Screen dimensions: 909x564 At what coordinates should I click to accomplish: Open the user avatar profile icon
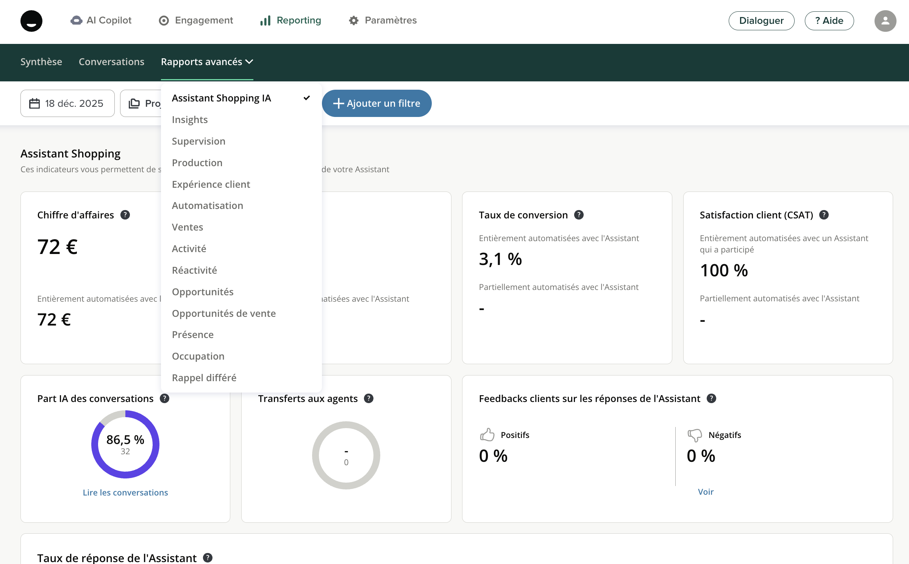click(x=885, y=21)
